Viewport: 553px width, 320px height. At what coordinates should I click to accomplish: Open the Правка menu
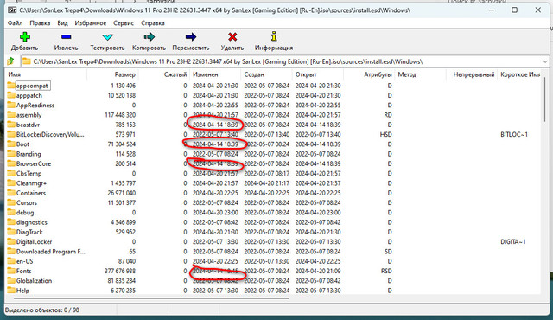(40, 23)
